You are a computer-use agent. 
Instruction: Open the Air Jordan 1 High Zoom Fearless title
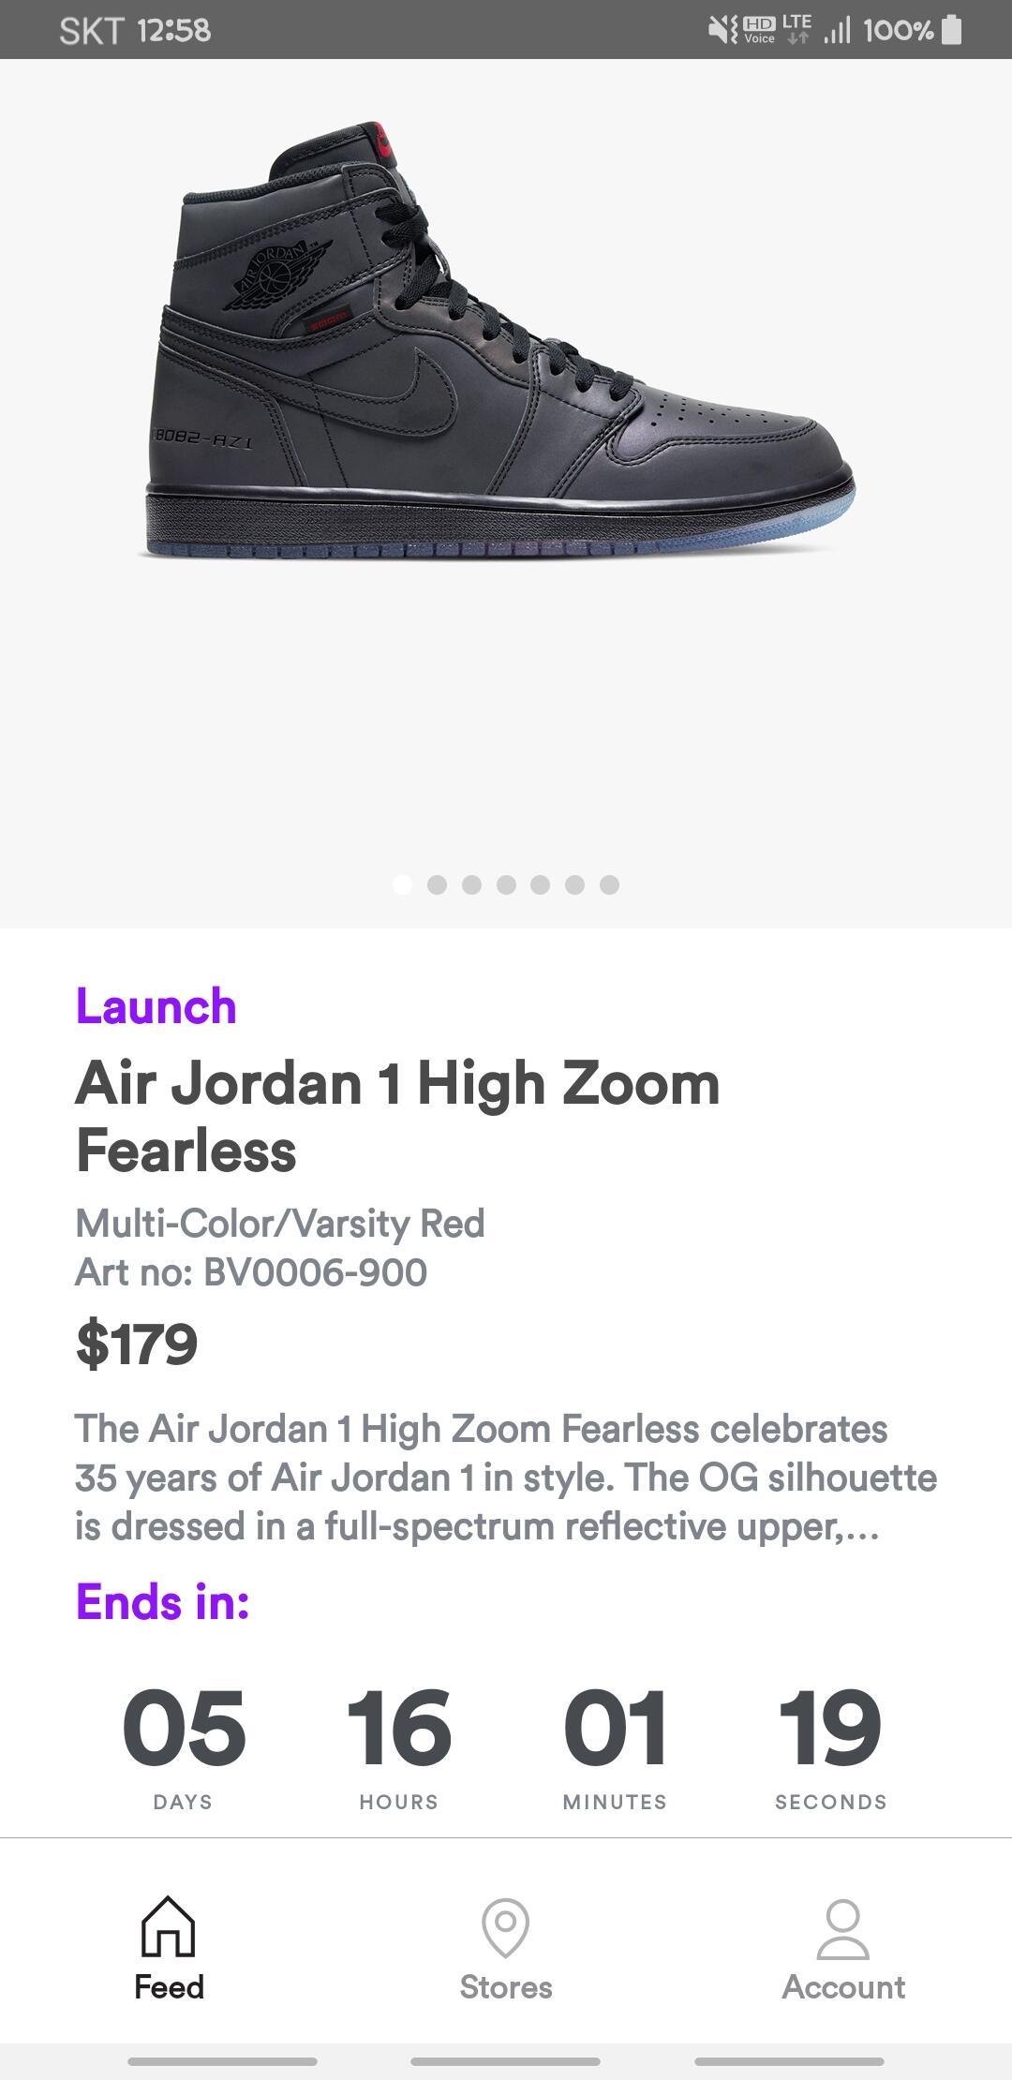coord(397,1117)
